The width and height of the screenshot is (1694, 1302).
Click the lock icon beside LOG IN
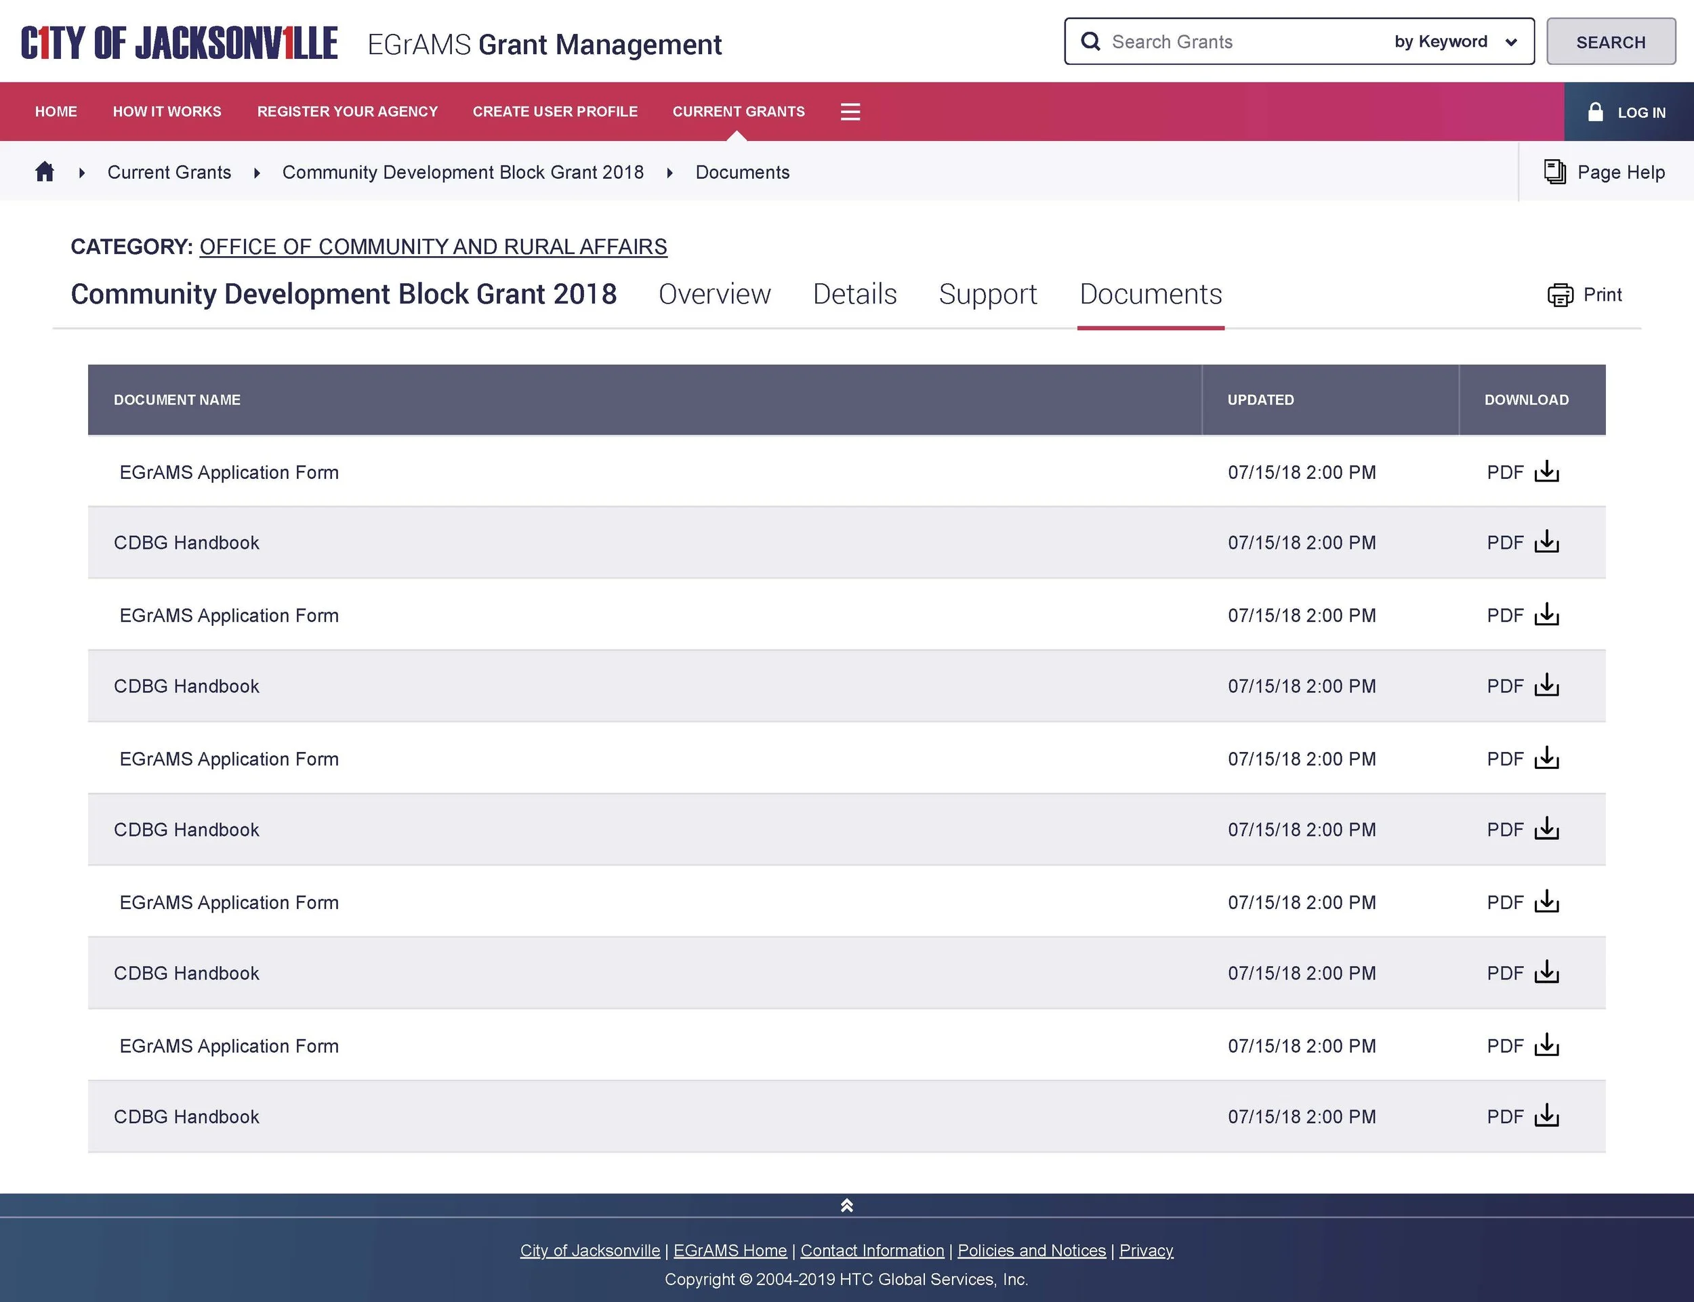point(1595,112)
